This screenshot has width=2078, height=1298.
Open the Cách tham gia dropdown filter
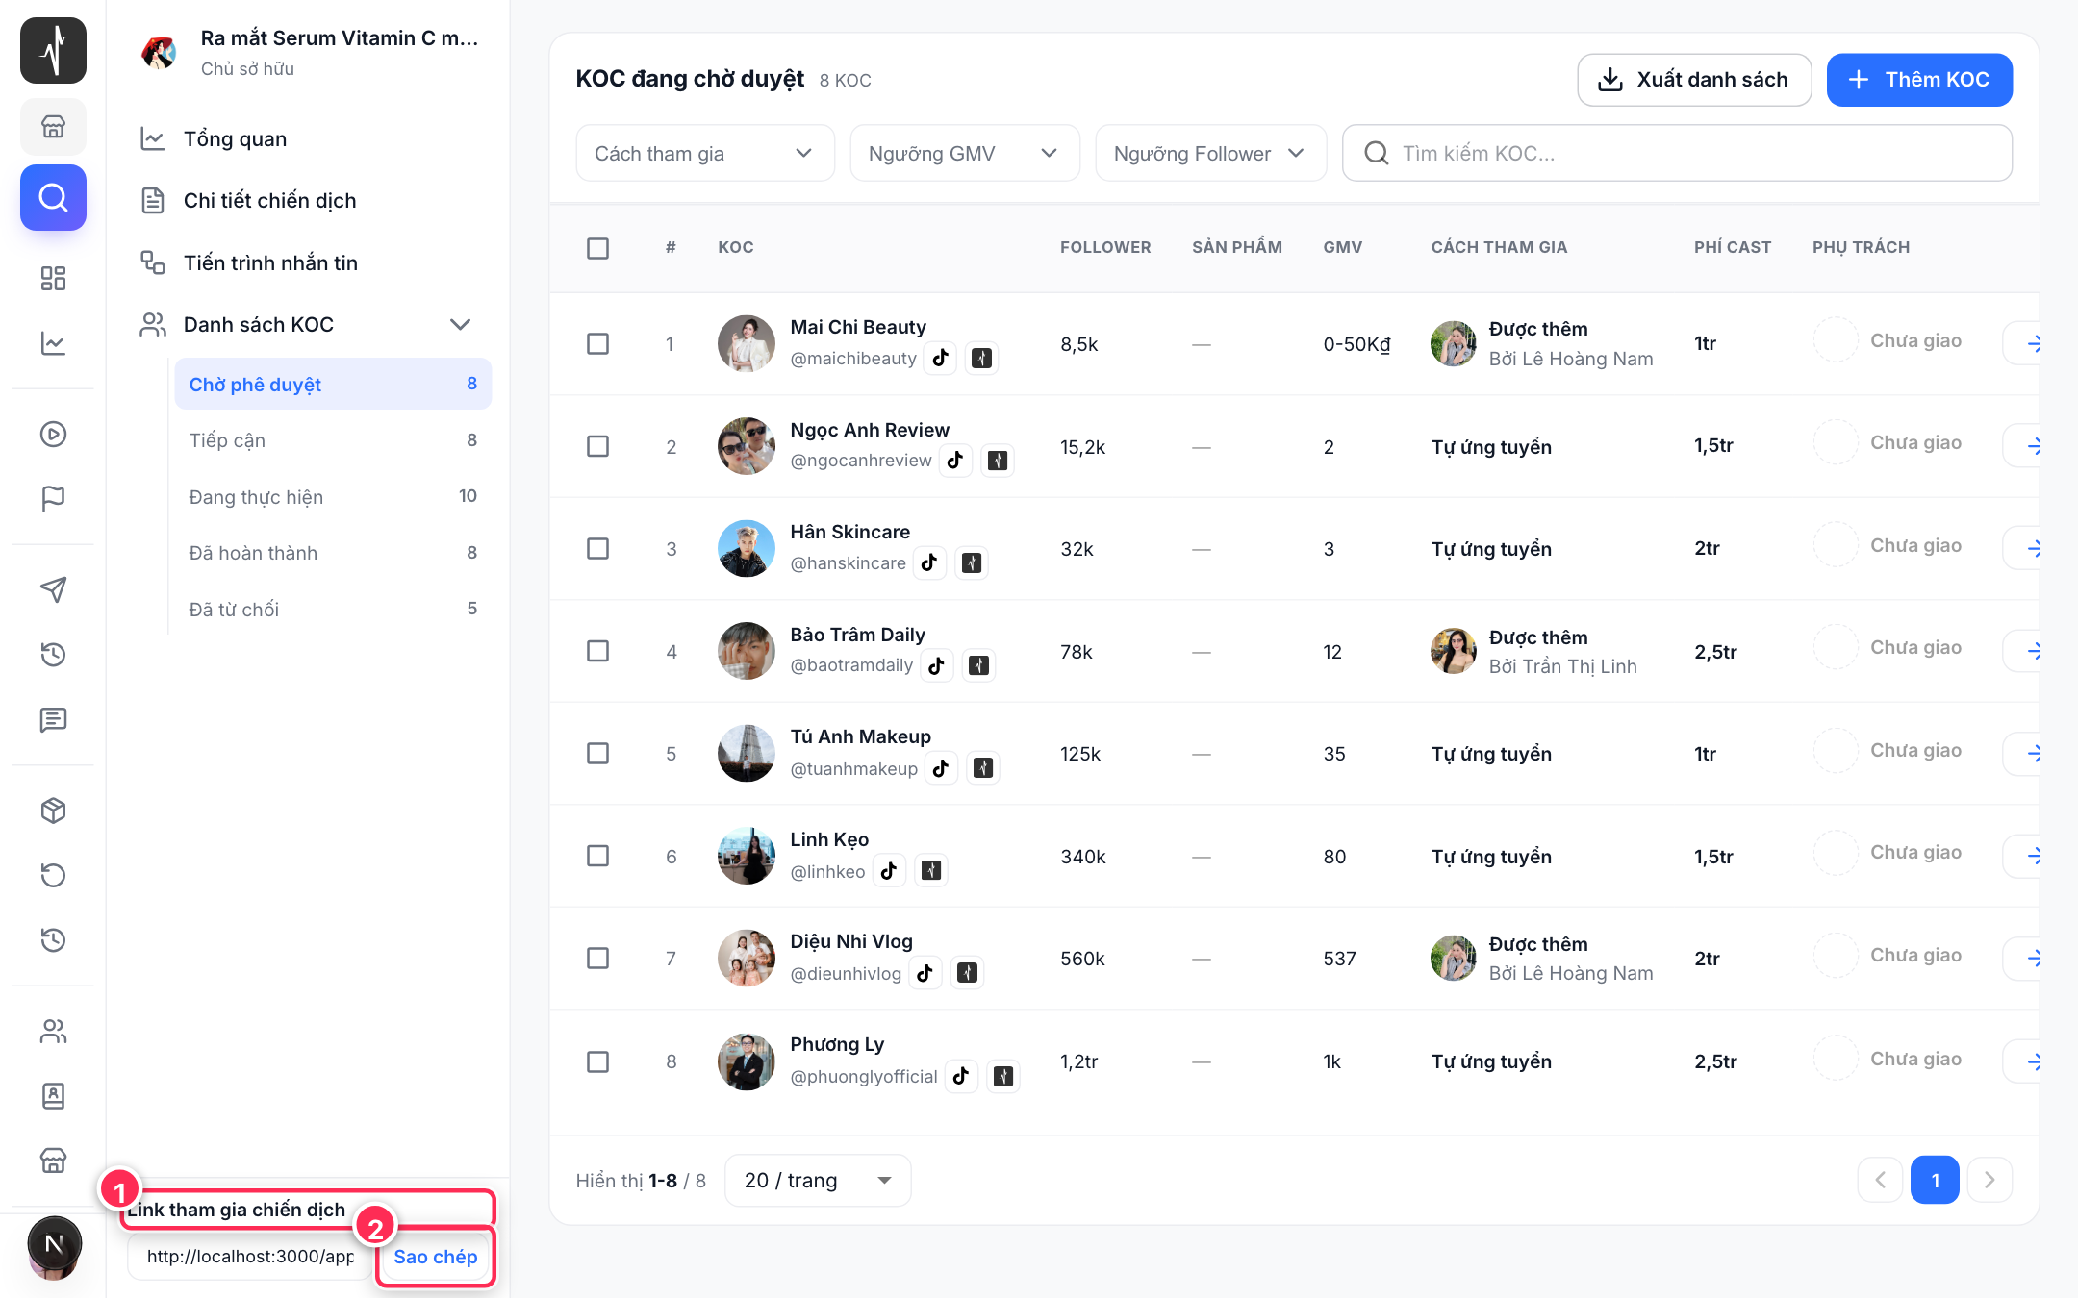click(704, 153)
